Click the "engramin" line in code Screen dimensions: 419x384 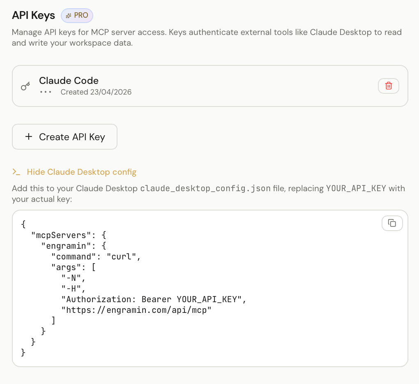click(x=74, y=246)
